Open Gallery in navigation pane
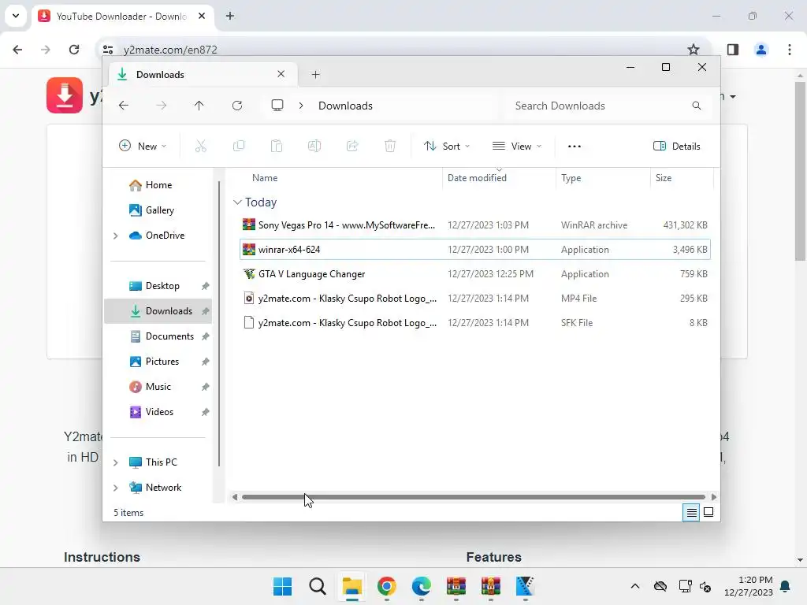807x605 pixels. [158, 210]
